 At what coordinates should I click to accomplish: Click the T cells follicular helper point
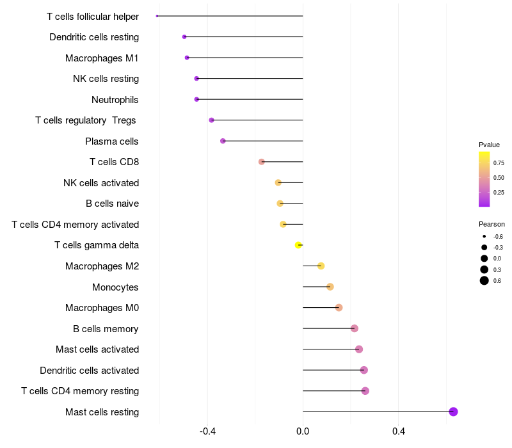pos(157,16)
